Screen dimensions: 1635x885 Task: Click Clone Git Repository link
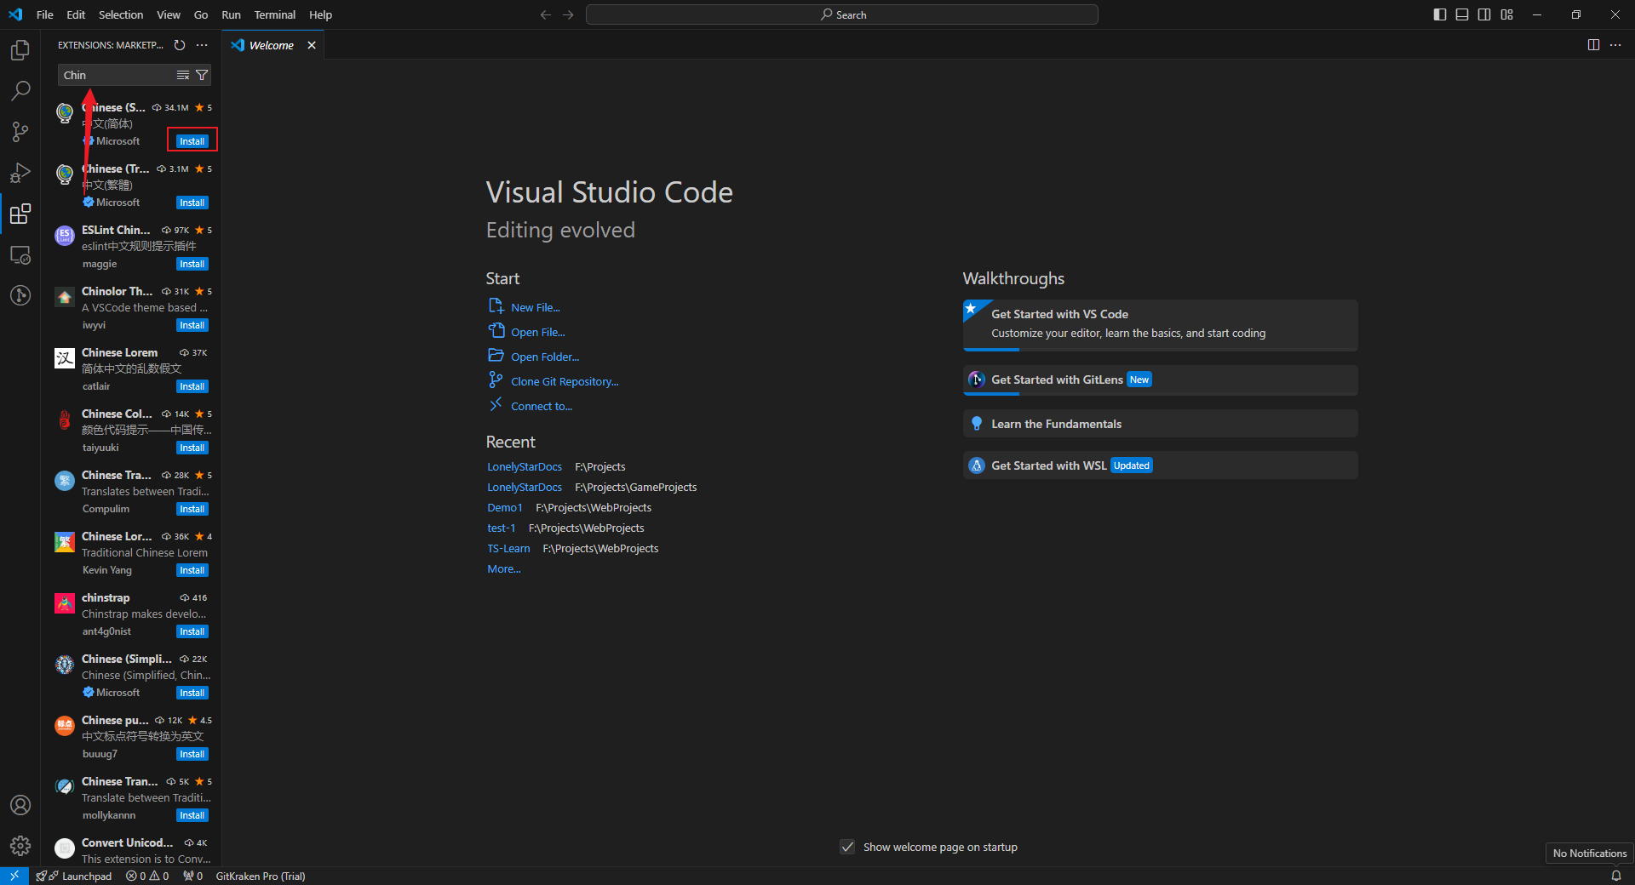(x=565, y=381)
